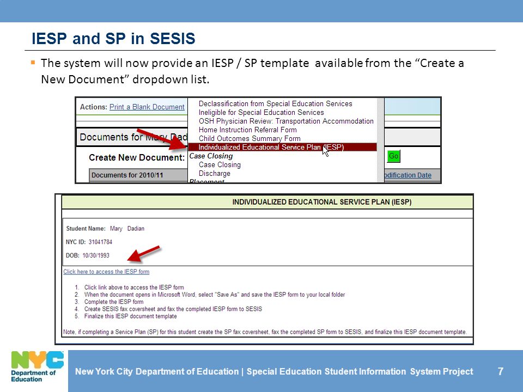Click instruction step Complete the IESP form
Viewport: 523px width, 392px height.
click(x=114, y=302)
